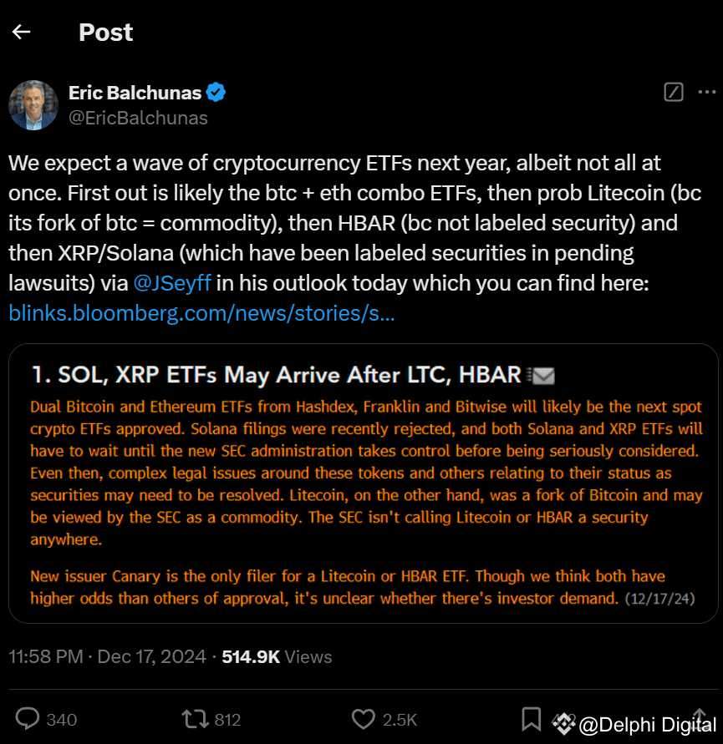This screenshot has width=723, height=744.
Task: Follow the blinks.bloomberg.com news link
Action: pos(202,313)
